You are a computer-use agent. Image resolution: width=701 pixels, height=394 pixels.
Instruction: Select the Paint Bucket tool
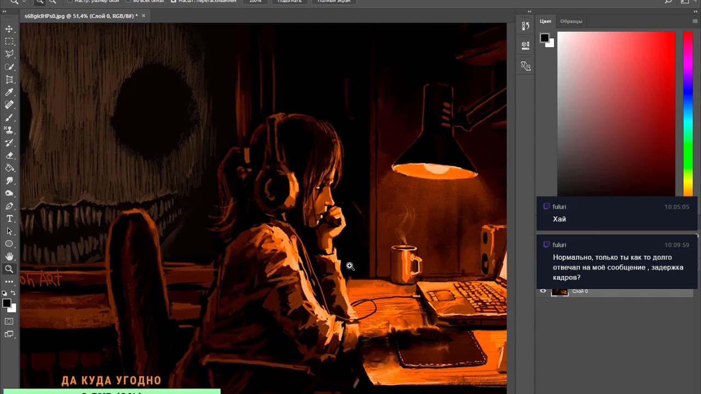(x=9, y=168)
